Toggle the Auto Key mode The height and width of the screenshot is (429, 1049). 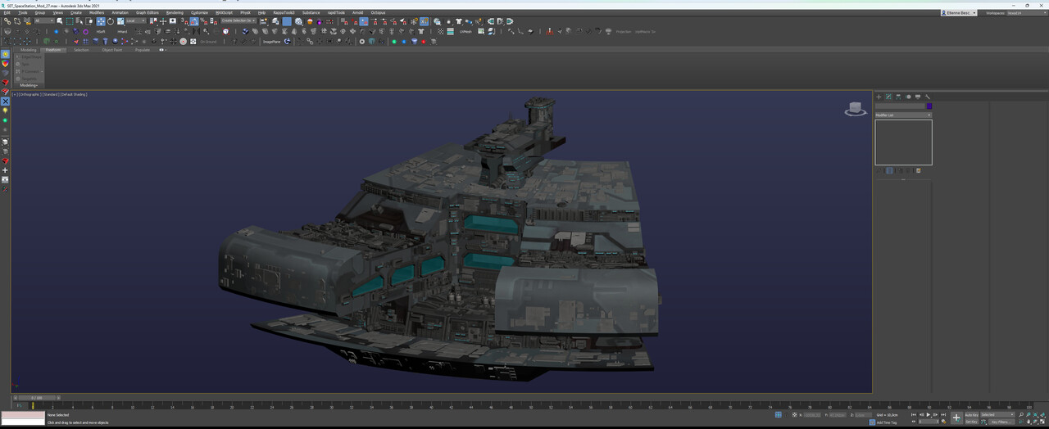click(x=971, y=415)
